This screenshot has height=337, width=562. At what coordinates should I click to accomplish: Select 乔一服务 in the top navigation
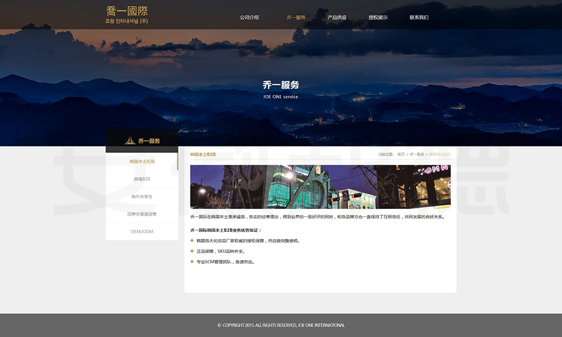(x=296, y=17)
